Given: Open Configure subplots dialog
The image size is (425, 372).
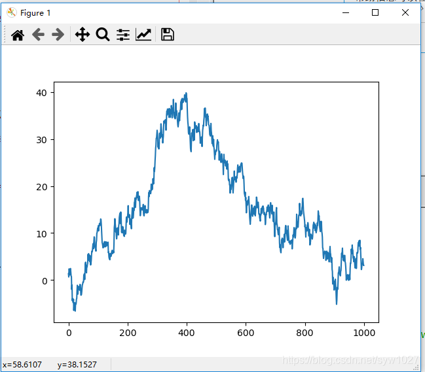Looking at the screenshot, I should tap(123, 35).
